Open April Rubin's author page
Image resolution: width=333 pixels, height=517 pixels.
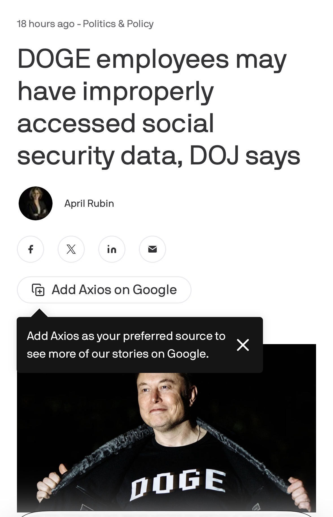coord(89,203)
